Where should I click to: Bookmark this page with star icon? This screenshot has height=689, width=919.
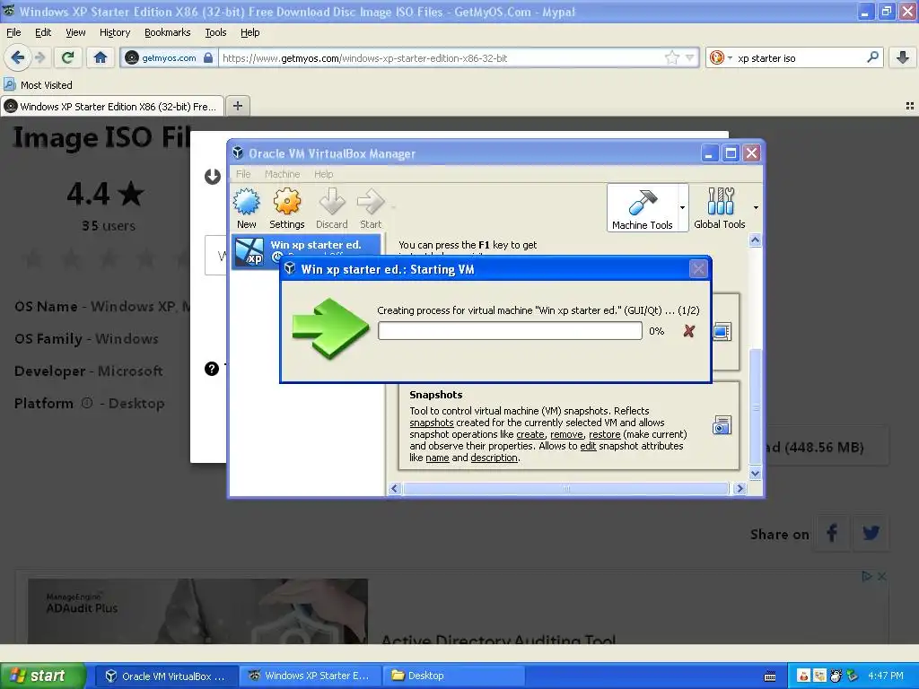[671, 57]
